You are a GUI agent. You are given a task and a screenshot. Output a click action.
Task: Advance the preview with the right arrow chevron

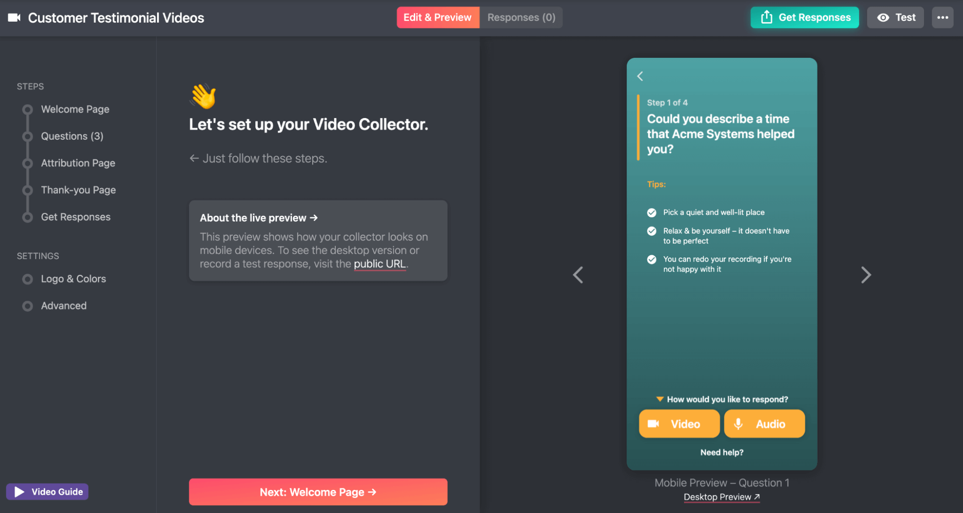(866, 275)
